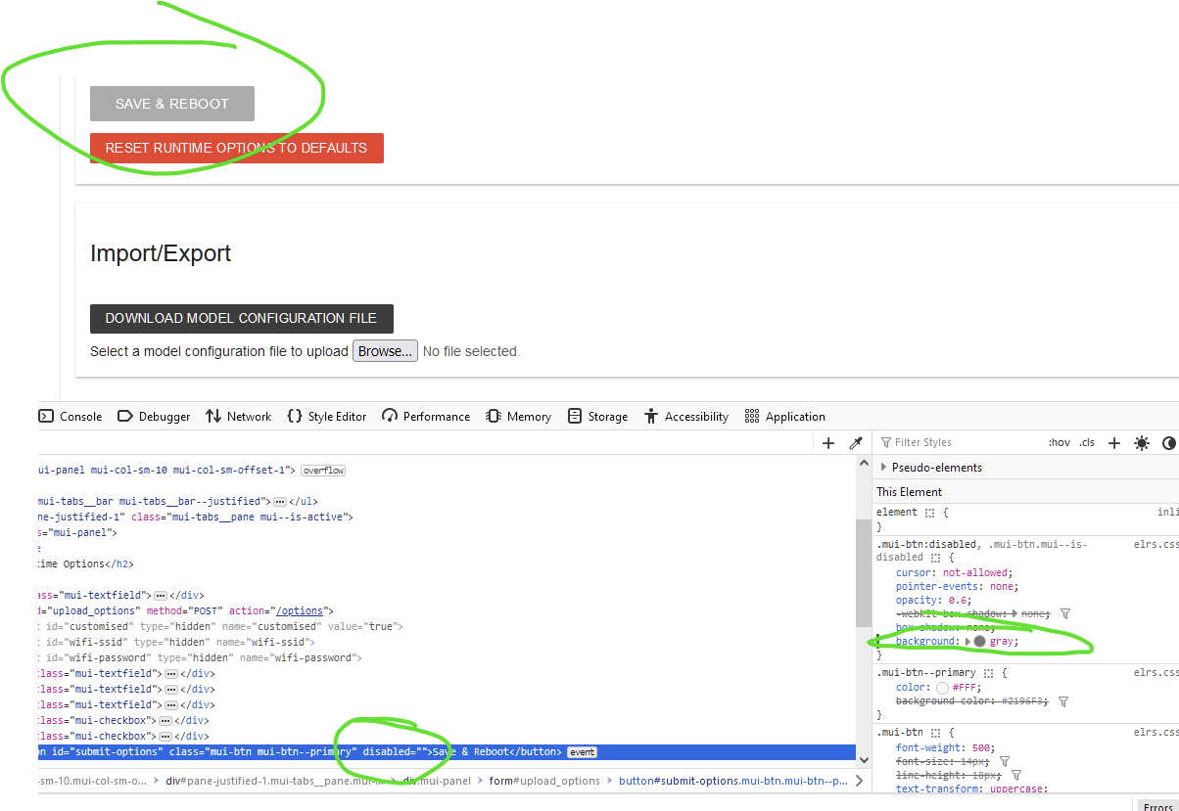1179x811 pixels.
Task: Toggle the :hov pseudo-class panel
Action: 1059,442
